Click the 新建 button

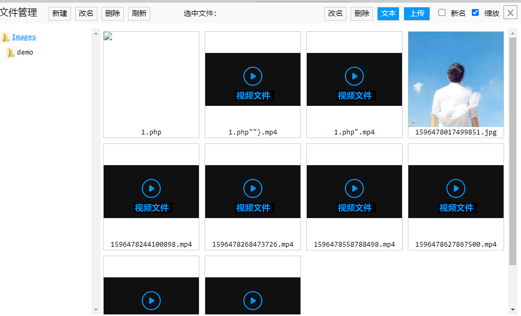[60, 14]
